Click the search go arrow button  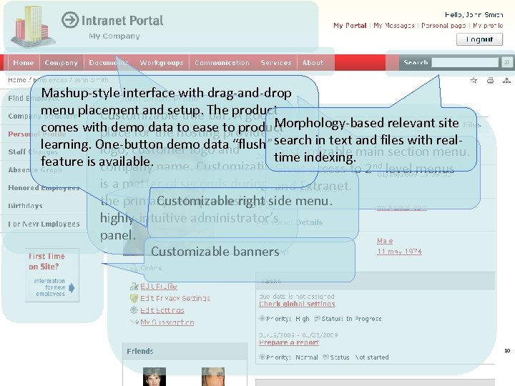[x=507, y=62]
